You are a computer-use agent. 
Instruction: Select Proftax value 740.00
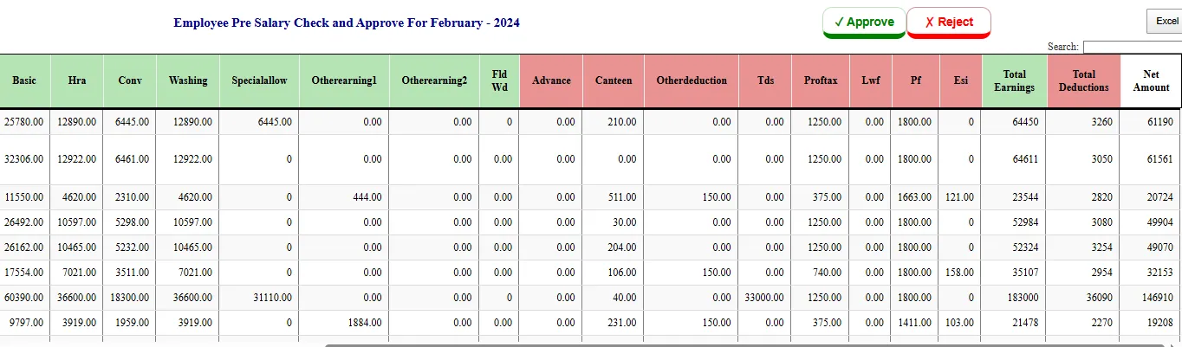827,273
